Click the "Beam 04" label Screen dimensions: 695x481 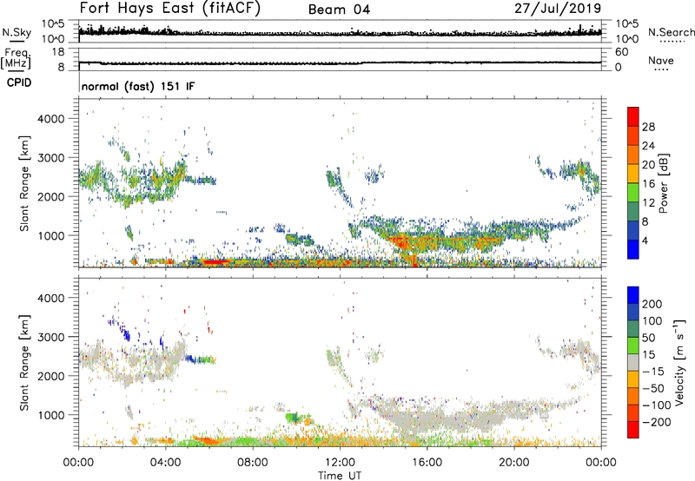point(339,10)
